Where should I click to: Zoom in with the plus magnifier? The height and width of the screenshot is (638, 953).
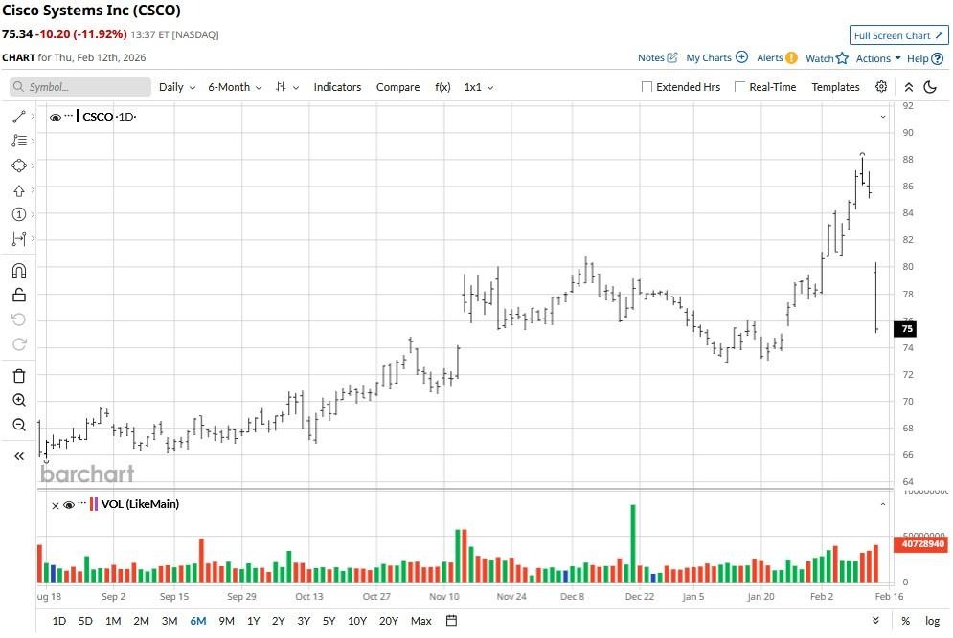click(x=19, y=400)
